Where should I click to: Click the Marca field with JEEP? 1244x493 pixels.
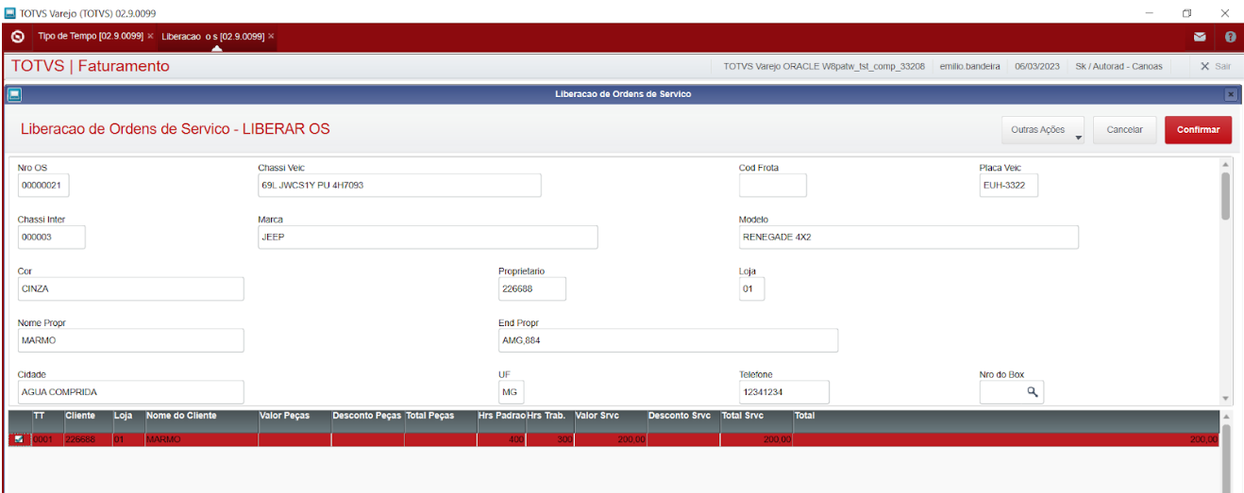click(428, 237)
